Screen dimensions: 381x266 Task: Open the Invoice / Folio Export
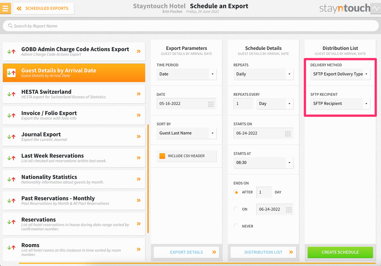[x=74, y=115]
